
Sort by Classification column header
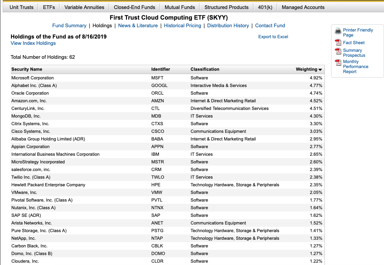205,69
